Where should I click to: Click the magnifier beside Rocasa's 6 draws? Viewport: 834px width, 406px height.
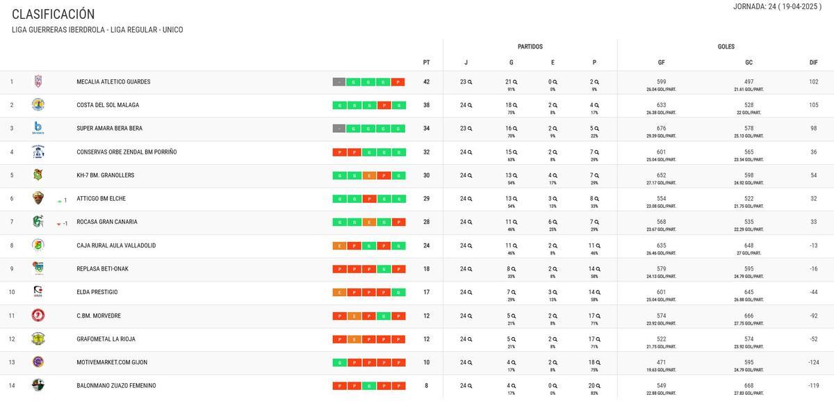coord(555,222)
